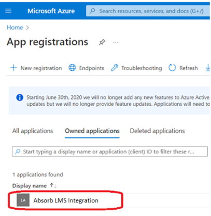Pin the App registrations page
211x216 pixels.
pyautogui.click(x=102, y=42)
